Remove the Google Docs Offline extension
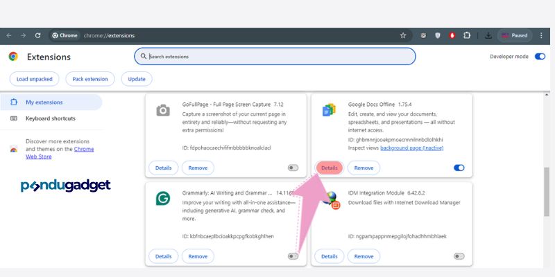The width and height of the screenshot is (555, 277). (364, 168)
